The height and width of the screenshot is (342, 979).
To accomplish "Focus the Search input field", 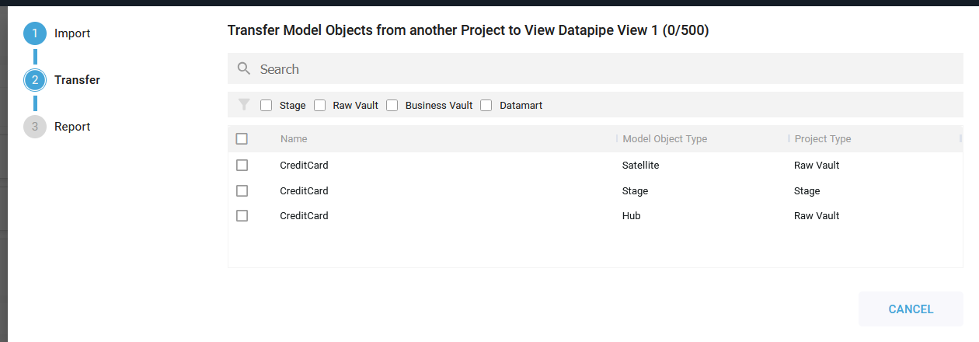I will tap(606, 69).
